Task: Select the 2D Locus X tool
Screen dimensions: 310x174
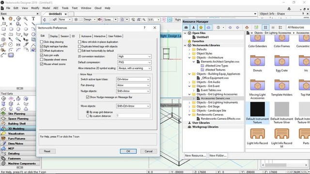Action: 11,24
